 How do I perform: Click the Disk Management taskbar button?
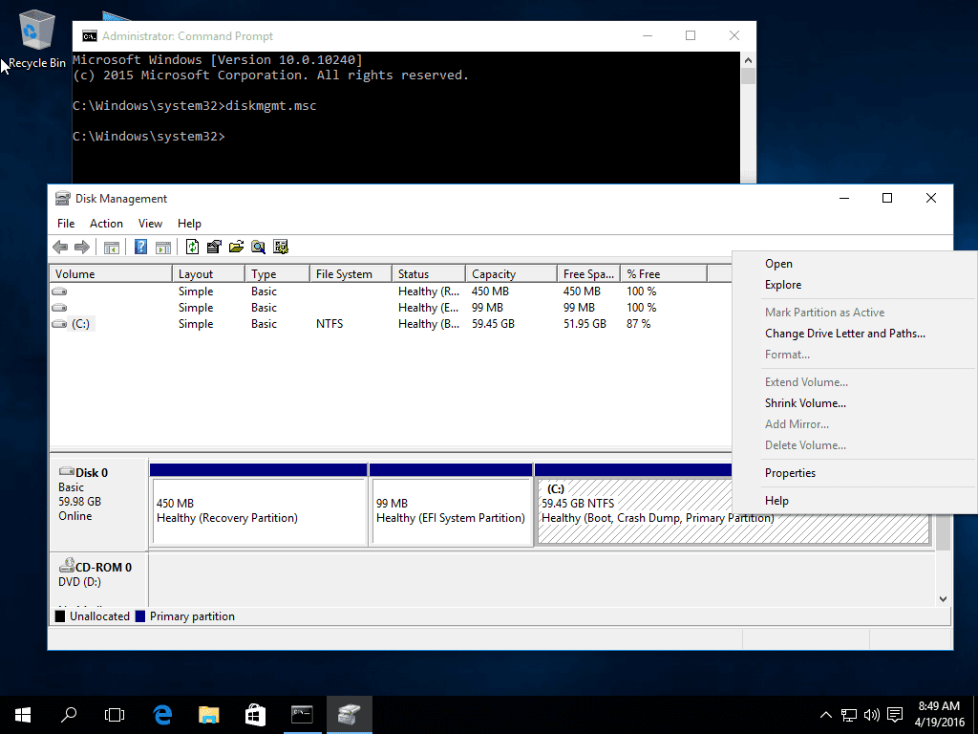coord(350,715)
